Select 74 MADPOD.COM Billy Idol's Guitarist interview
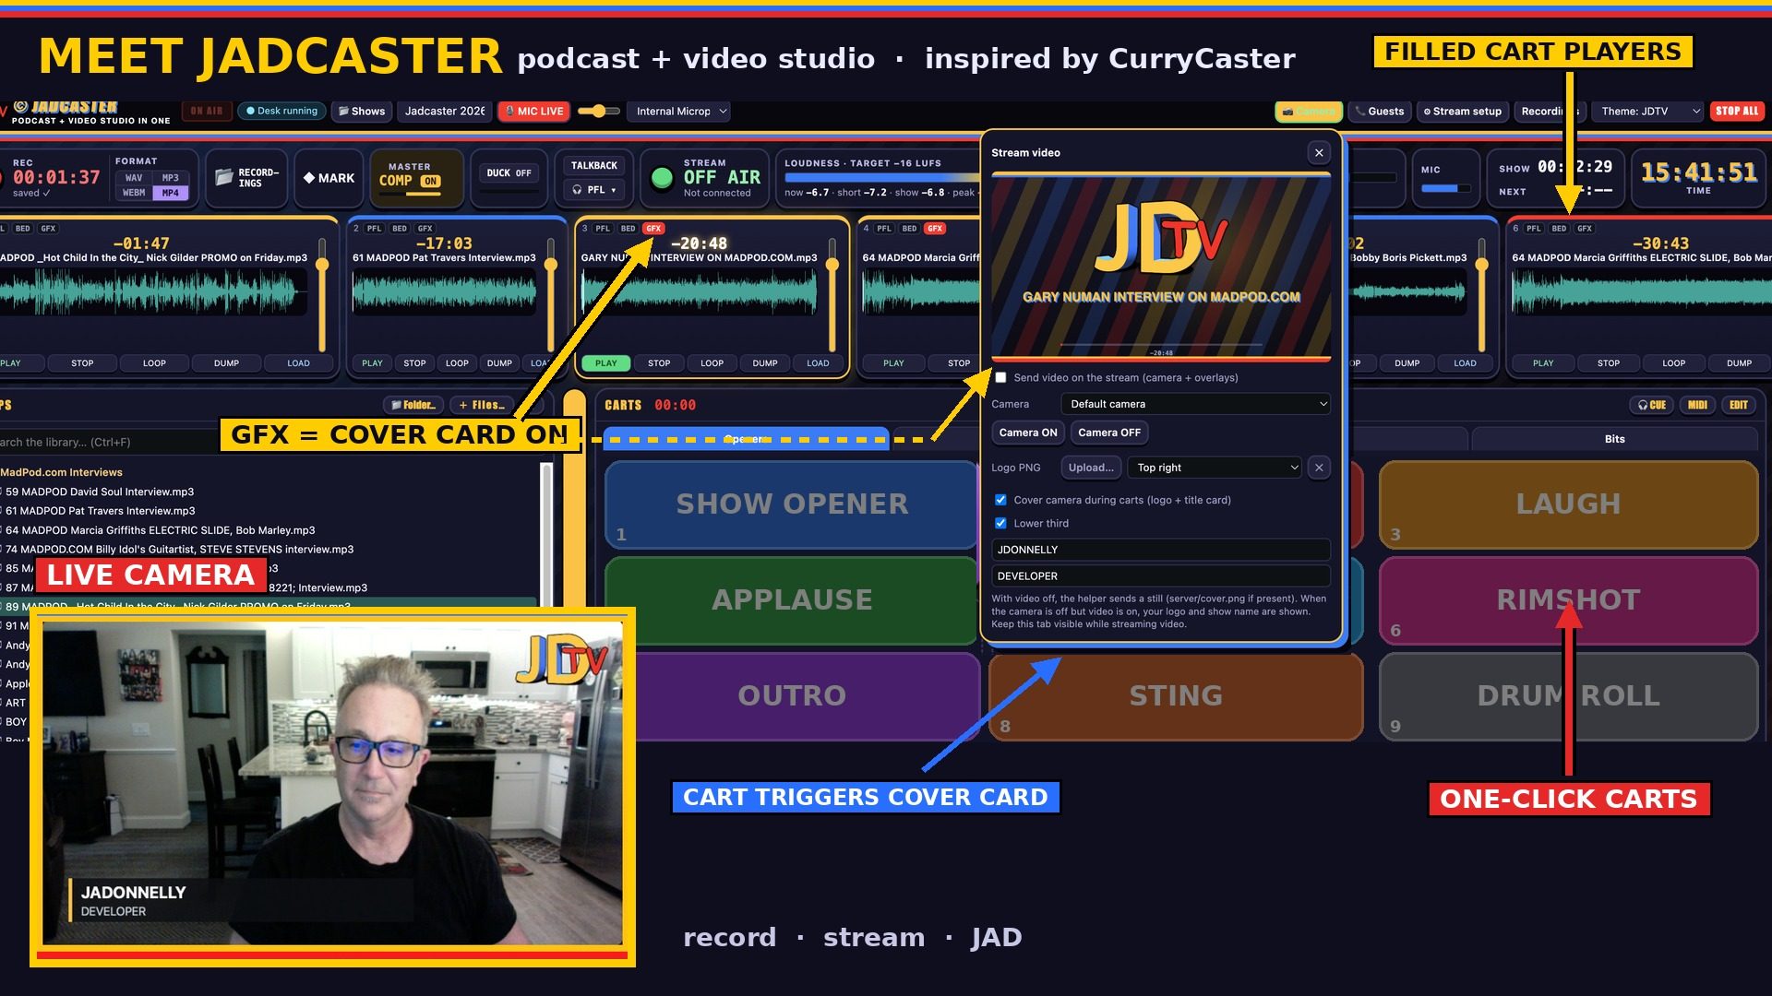The height and width of the screenshot is (996, 1772). (179, 549)
